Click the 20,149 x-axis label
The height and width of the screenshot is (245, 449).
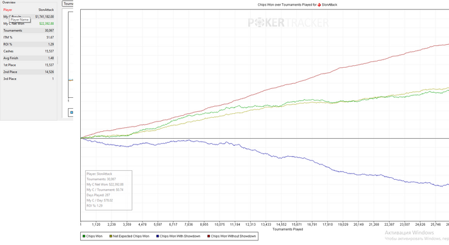coord(359,225)
